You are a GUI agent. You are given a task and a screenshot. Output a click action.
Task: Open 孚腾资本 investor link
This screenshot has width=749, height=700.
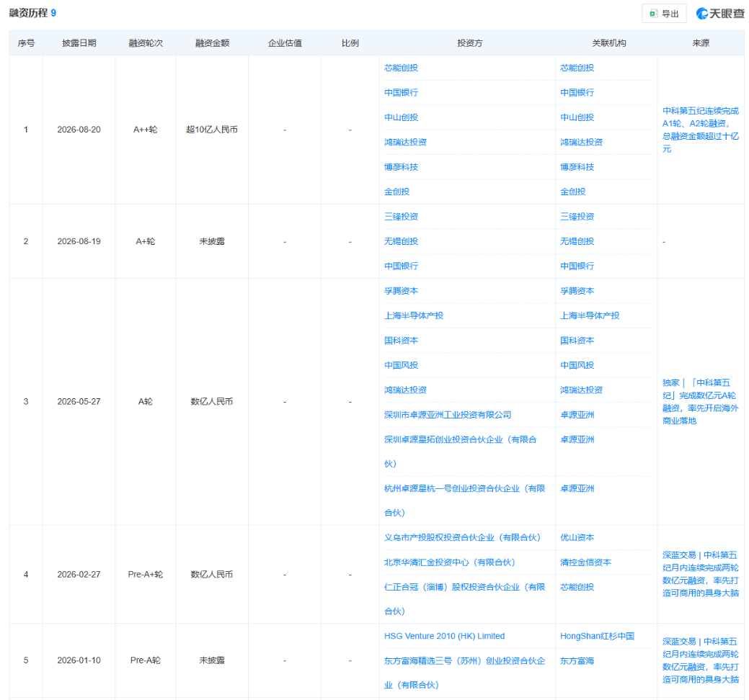[x=402, y=291]
